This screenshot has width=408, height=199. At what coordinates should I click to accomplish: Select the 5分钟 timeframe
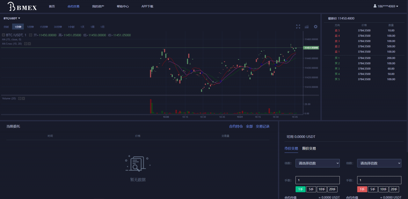click(30, 27)
